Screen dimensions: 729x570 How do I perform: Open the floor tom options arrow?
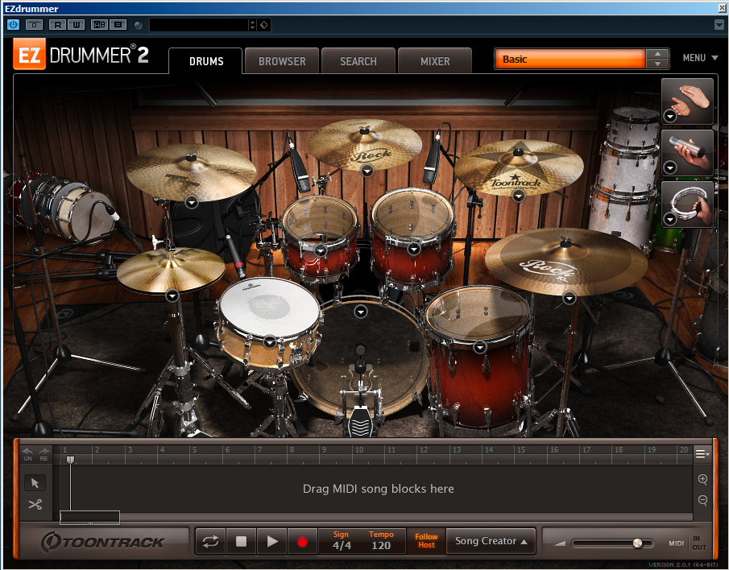(480, 346)
